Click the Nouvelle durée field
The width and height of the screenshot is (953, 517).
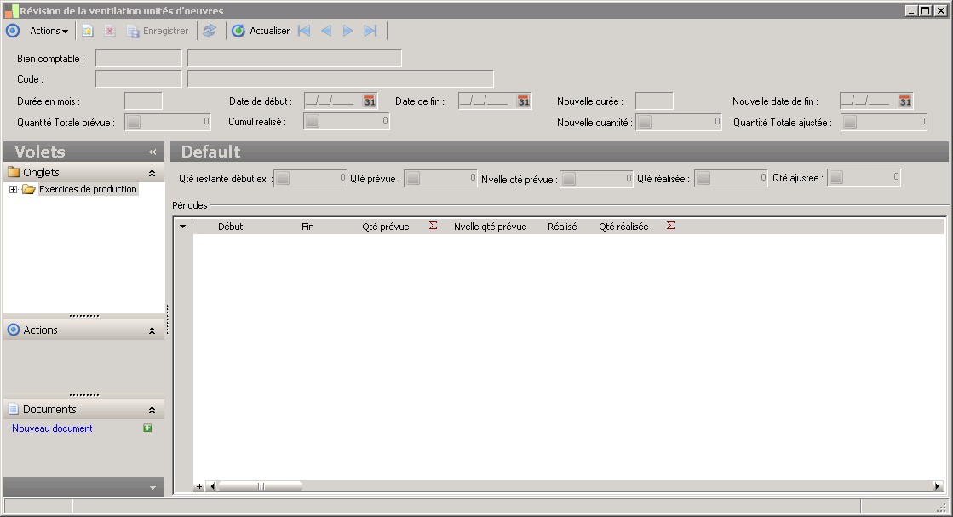point(654,101)
